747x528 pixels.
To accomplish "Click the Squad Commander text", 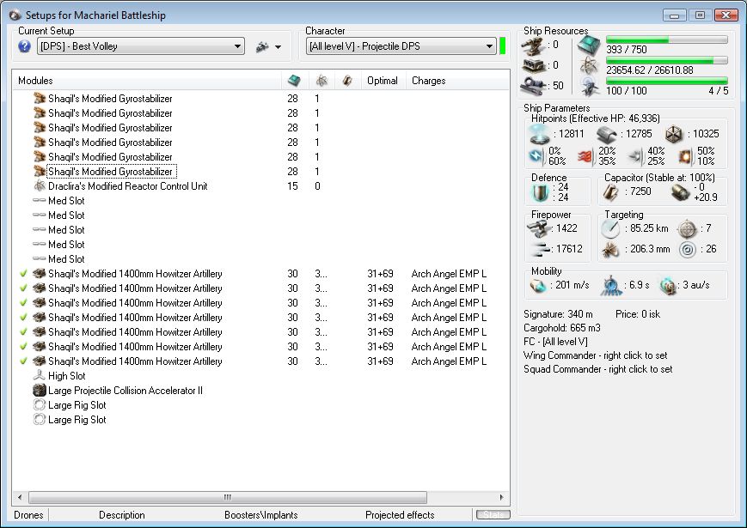I will point(598,369).
